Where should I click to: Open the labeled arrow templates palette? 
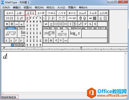[x=72, y=18]
